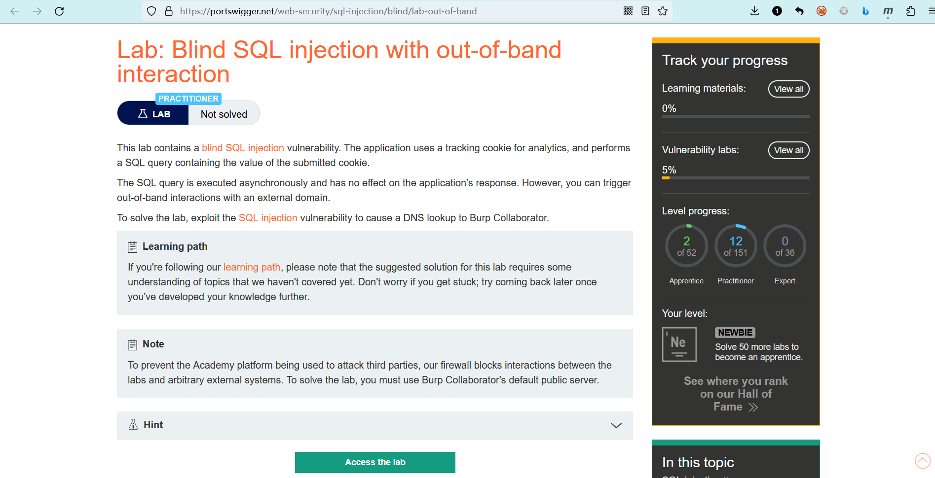Open the extensions puzzle piece icon
This screenshot has height=478, width=935.
click(911, 11)
